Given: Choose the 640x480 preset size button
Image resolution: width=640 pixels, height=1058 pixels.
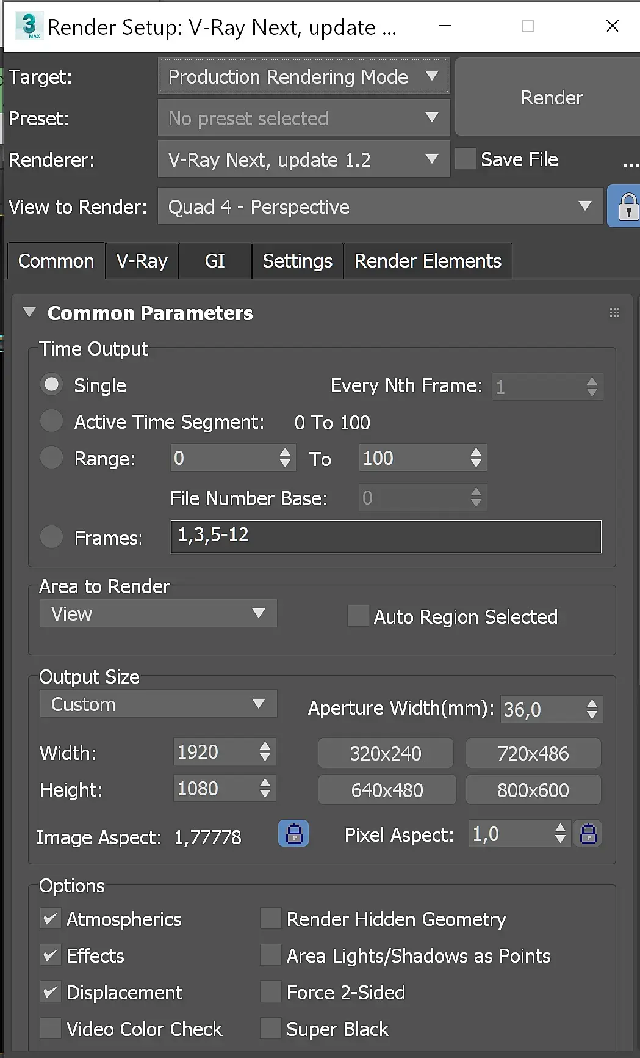Looking at the screenshot, I should click(387, 790).
